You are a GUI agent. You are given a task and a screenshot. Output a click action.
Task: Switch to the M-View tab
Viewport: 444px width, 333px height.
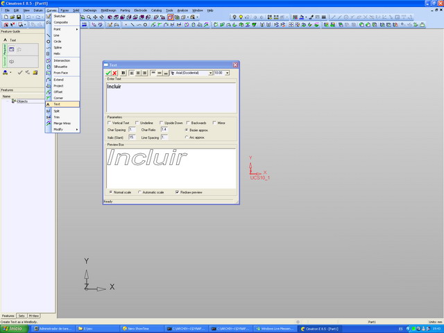(x=33, y=315)
